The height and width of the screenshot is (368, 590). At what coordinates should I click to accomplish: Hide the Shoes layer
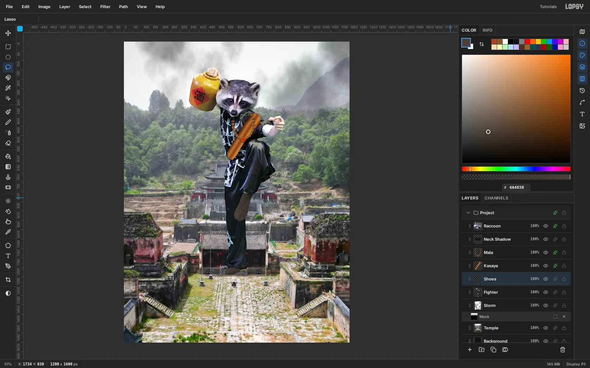pos(546,279)
